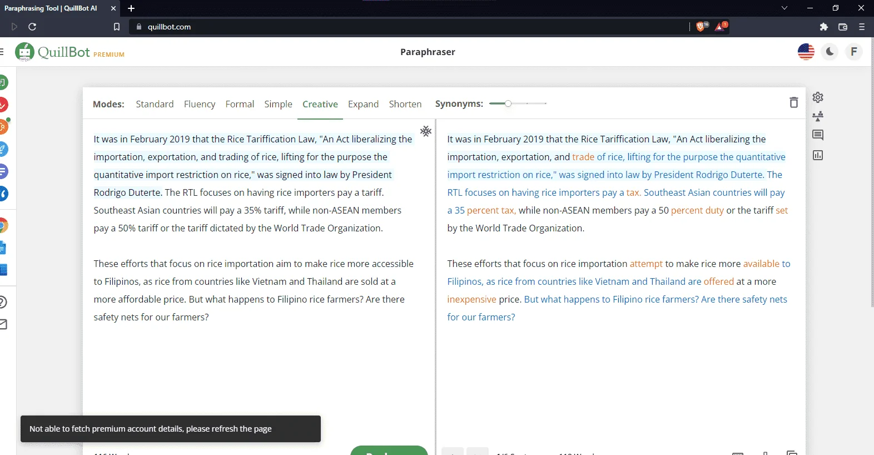The image size is (874, 455).
Task: Delete all text with the trash icon
Action: [794, 102]
